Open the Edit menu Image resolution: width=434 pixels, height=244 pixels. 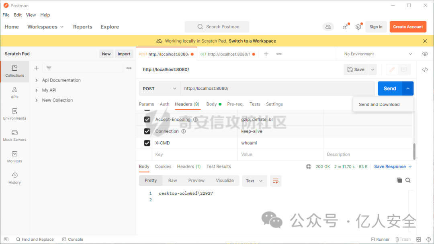(x=18, y=15)
